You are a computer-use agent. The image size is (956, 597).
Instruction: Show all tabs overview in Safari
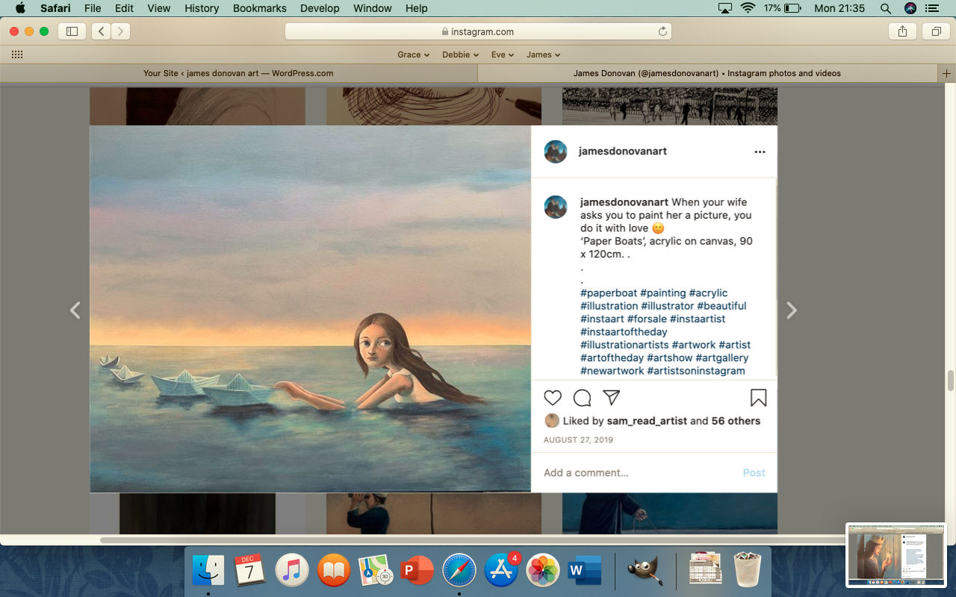point(935,31)
